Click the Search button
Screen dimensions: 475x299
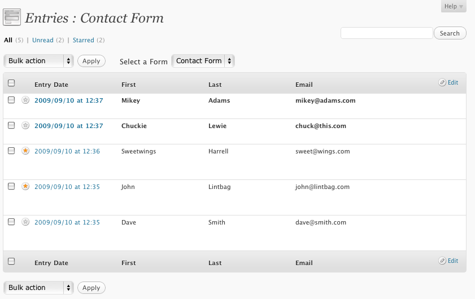[450, 33]
